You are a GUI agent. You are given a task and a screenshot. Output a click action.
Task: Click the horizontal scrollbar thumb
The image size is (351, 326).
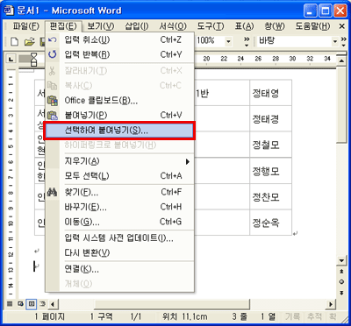pyautogui.click(x=172, y=304)
